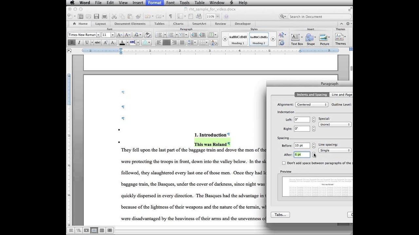Screen dimensions: 419x235
Task: Collapse the ribbon with the up chevron
Action: click(341, 23)
